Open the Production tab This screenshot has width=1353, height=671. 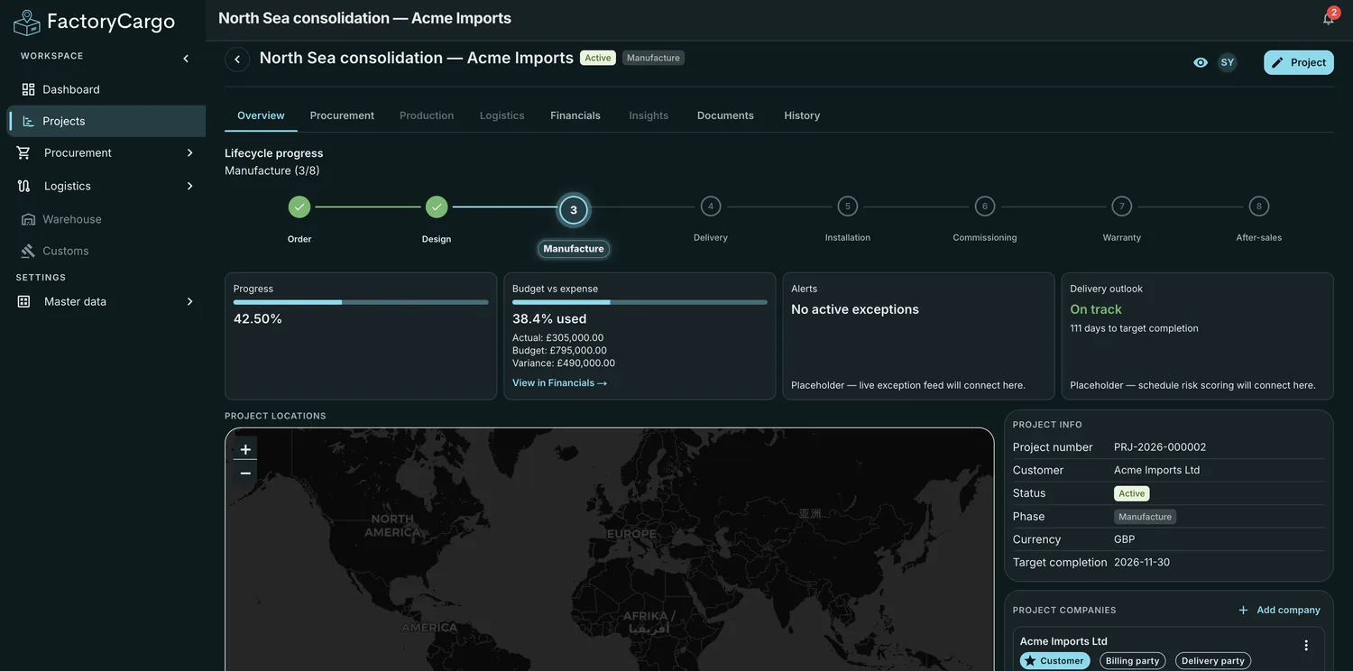click(427, 115)
